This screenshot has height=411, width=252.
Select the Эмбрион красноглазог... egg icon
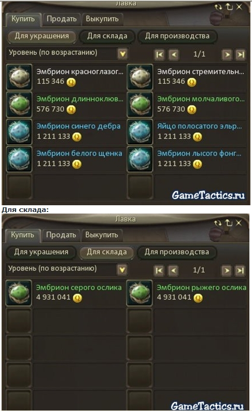[19, 77]
